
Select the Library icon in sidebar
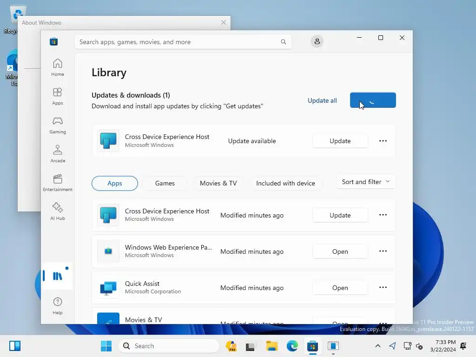(x=57, y=276)
